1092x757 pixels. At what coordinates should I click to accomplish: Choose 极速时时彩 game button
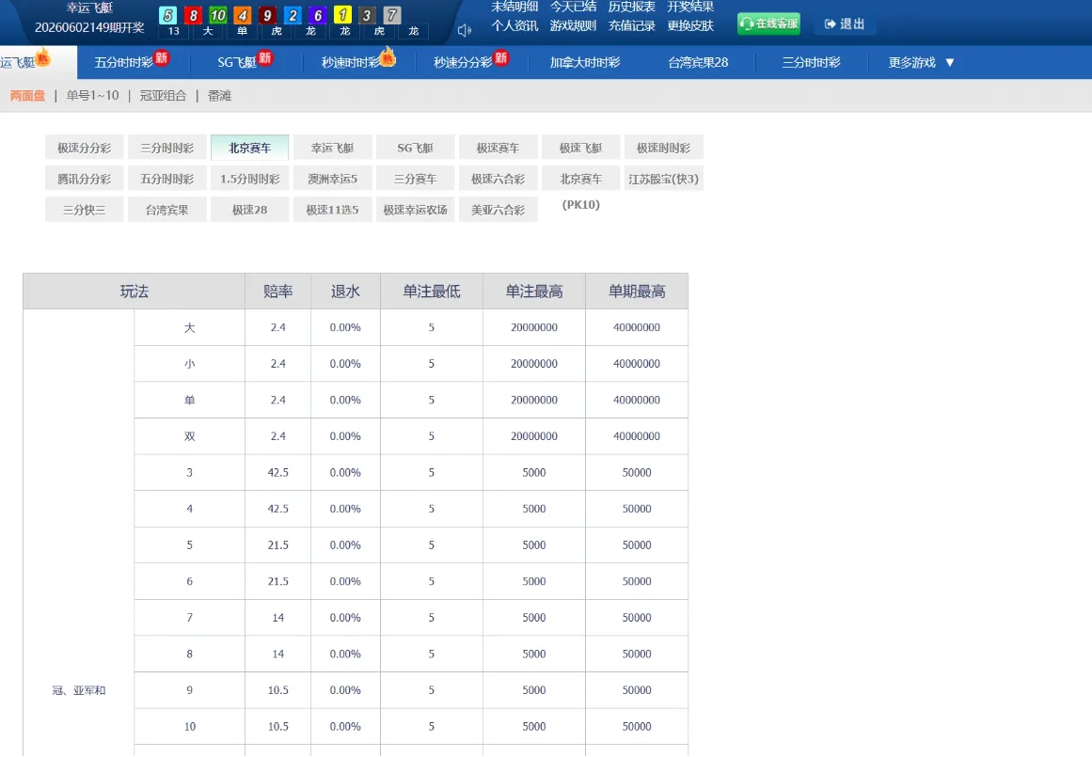[664, 148]
